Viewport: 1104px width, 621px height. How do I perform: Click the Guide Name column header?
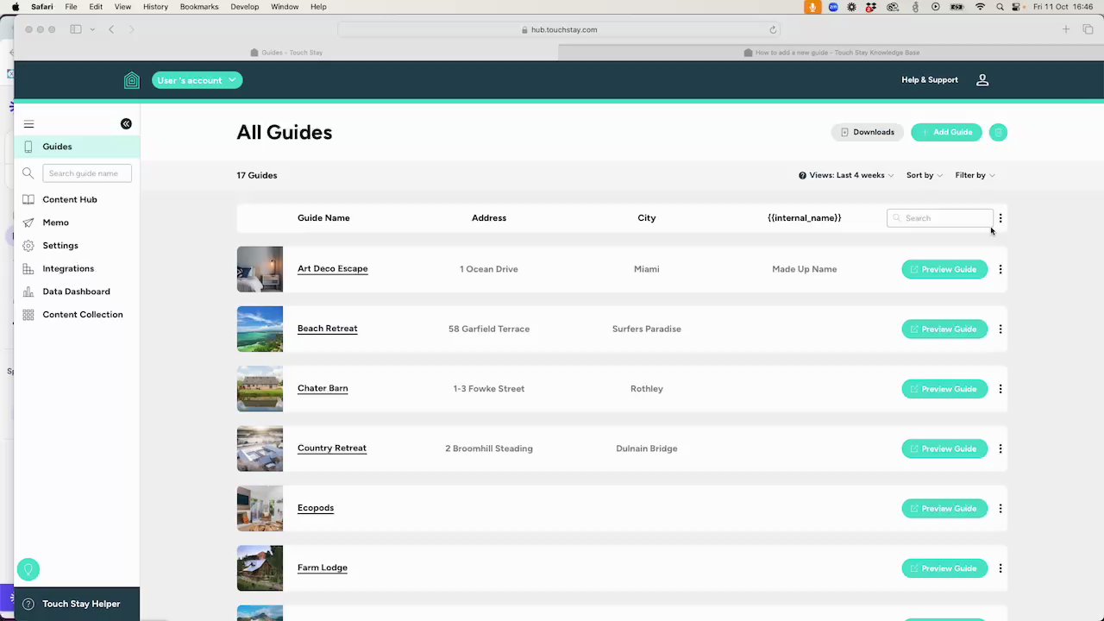[x=323, y=218]
